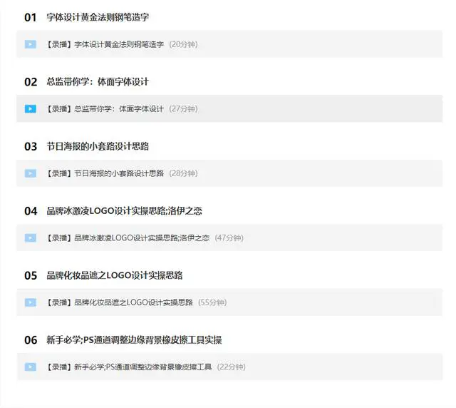Click chapter number 01
The image size is (456, 408).
[31, 17]
